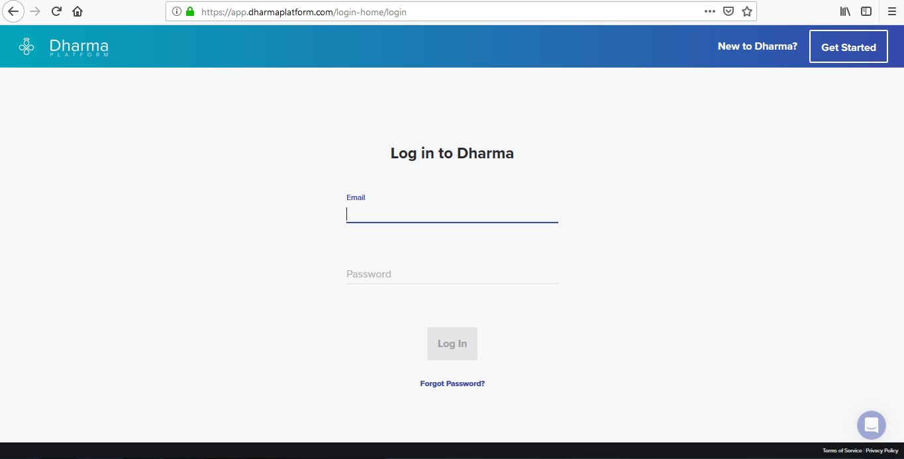Screen dimensions: 904x459
Task: Open the Forgot Password? link
Action: click(x=452, y=383)
